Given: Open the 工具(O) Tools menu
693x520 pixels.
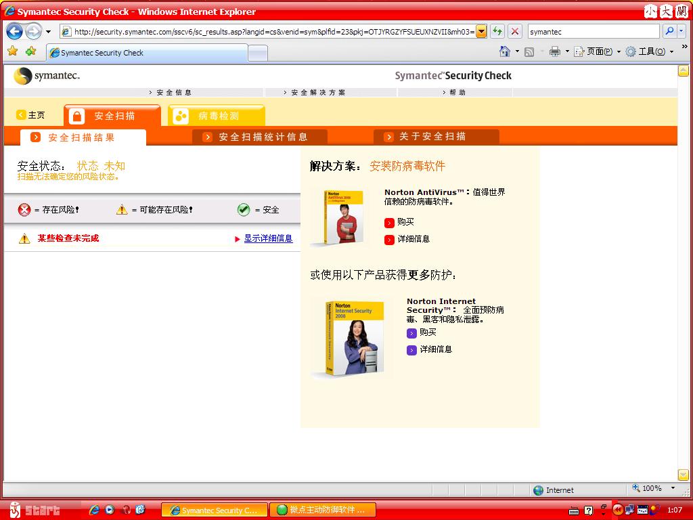Looking at the screenshot, I should coord(650,51).
